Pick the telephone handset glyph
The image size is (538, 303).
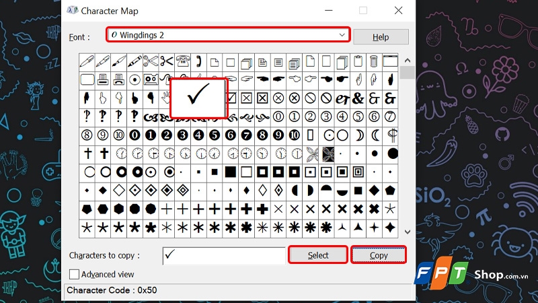(198, 62)
